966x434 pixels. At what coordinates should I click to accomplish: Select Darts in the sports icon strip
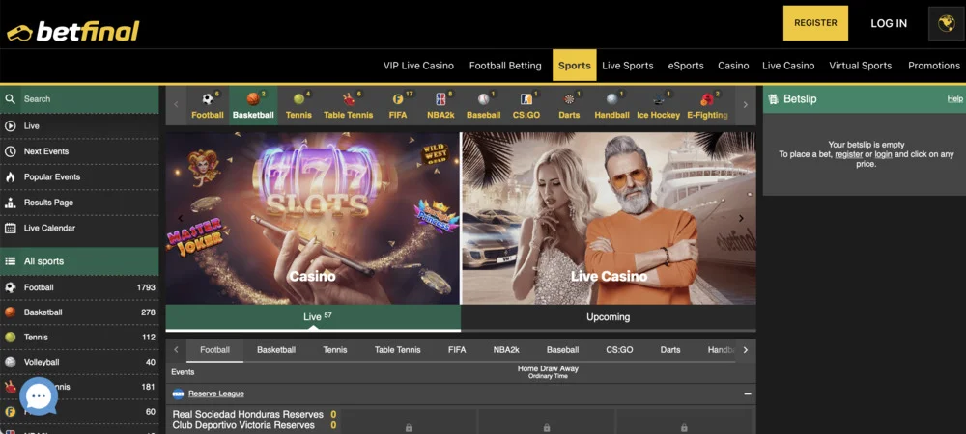click(569, 106)
